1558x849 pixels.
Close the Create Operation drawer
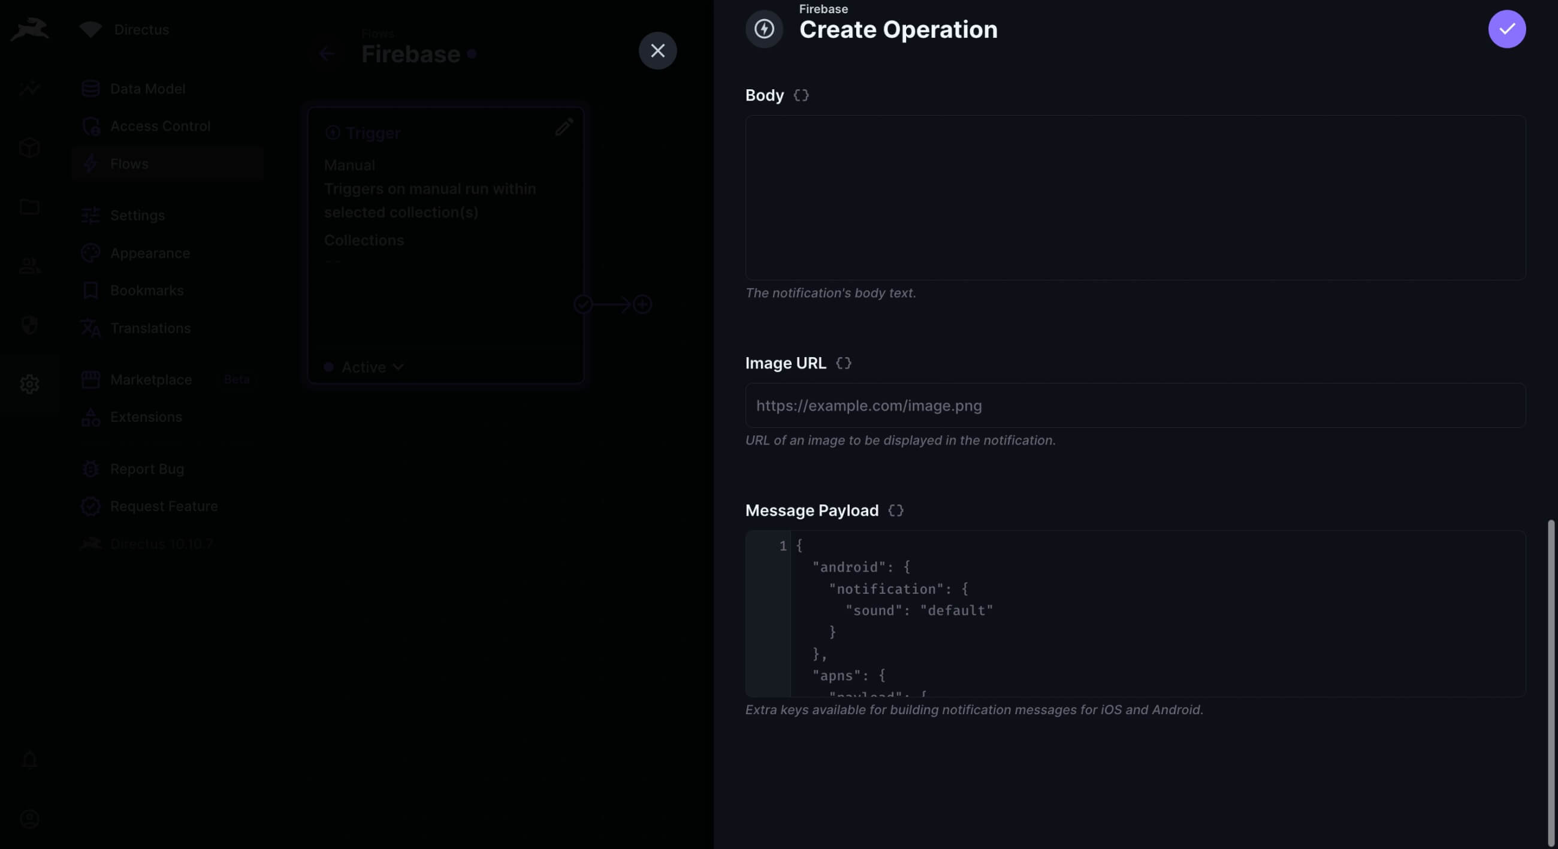[657, 51]
